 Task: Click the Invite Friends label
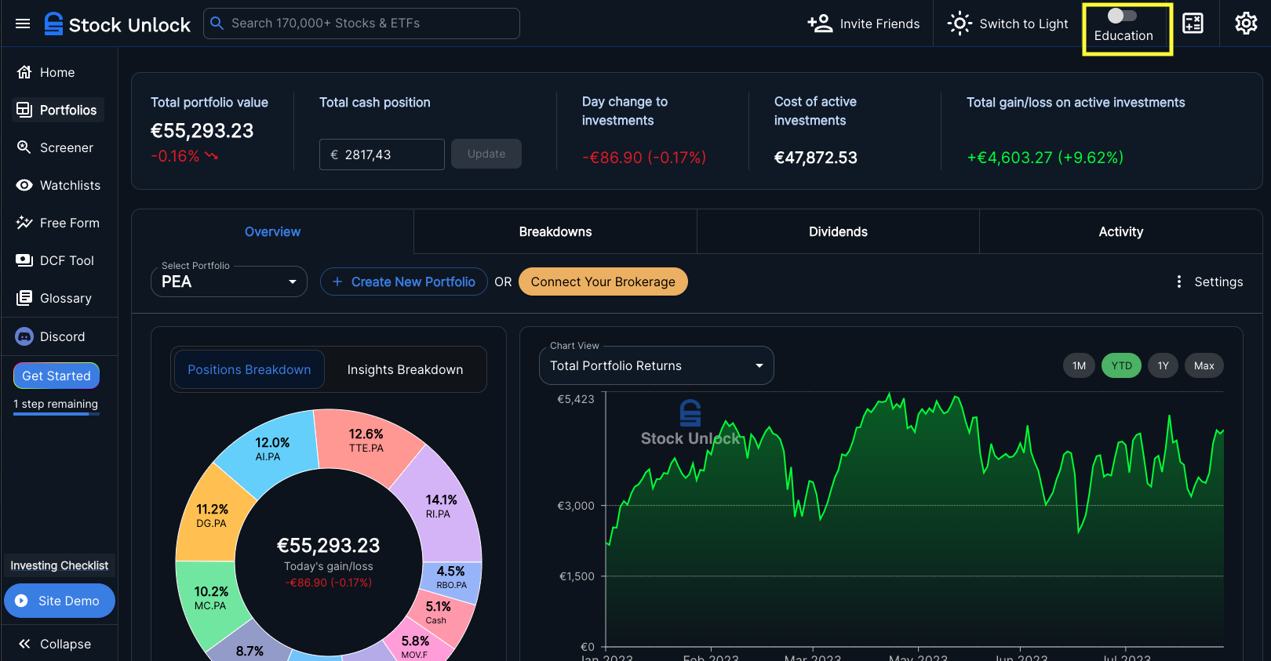[x=880, y=24]
